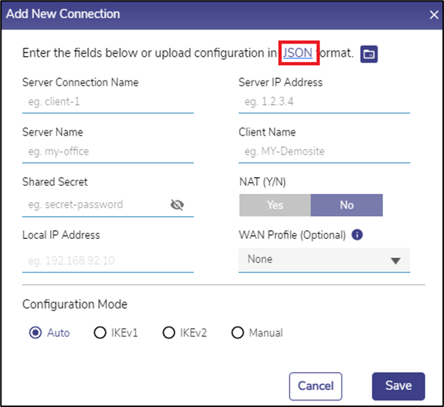Select No for NAT
444x407 pixels.
347,205
